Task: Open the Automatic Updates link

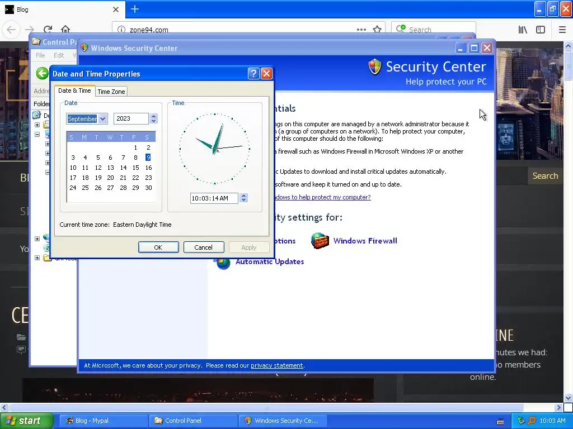Action: pyautogui.click(x=270, y=261)
